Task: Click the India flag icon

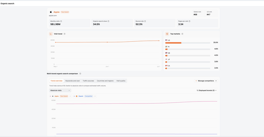Action: (x=166, y=47)
